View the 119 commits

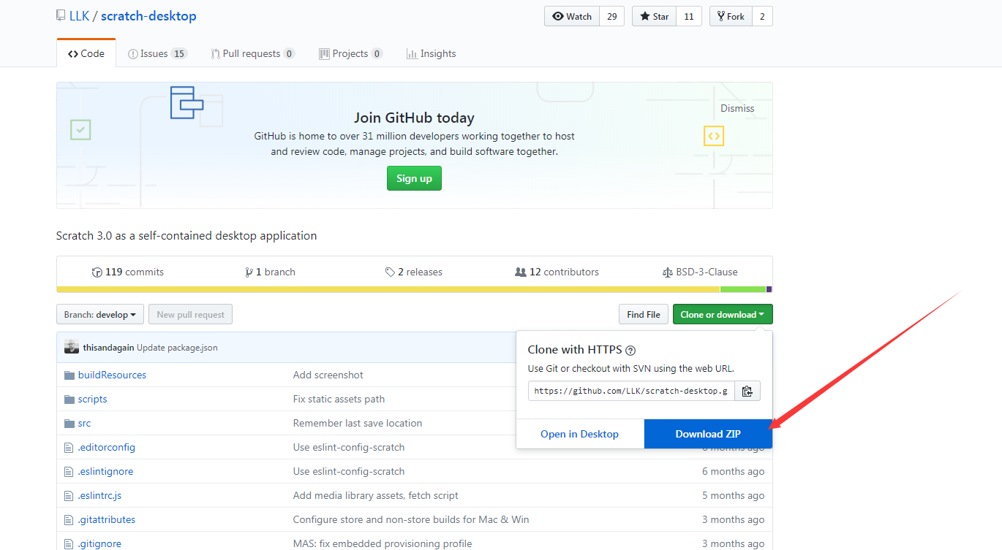[128, 272]
